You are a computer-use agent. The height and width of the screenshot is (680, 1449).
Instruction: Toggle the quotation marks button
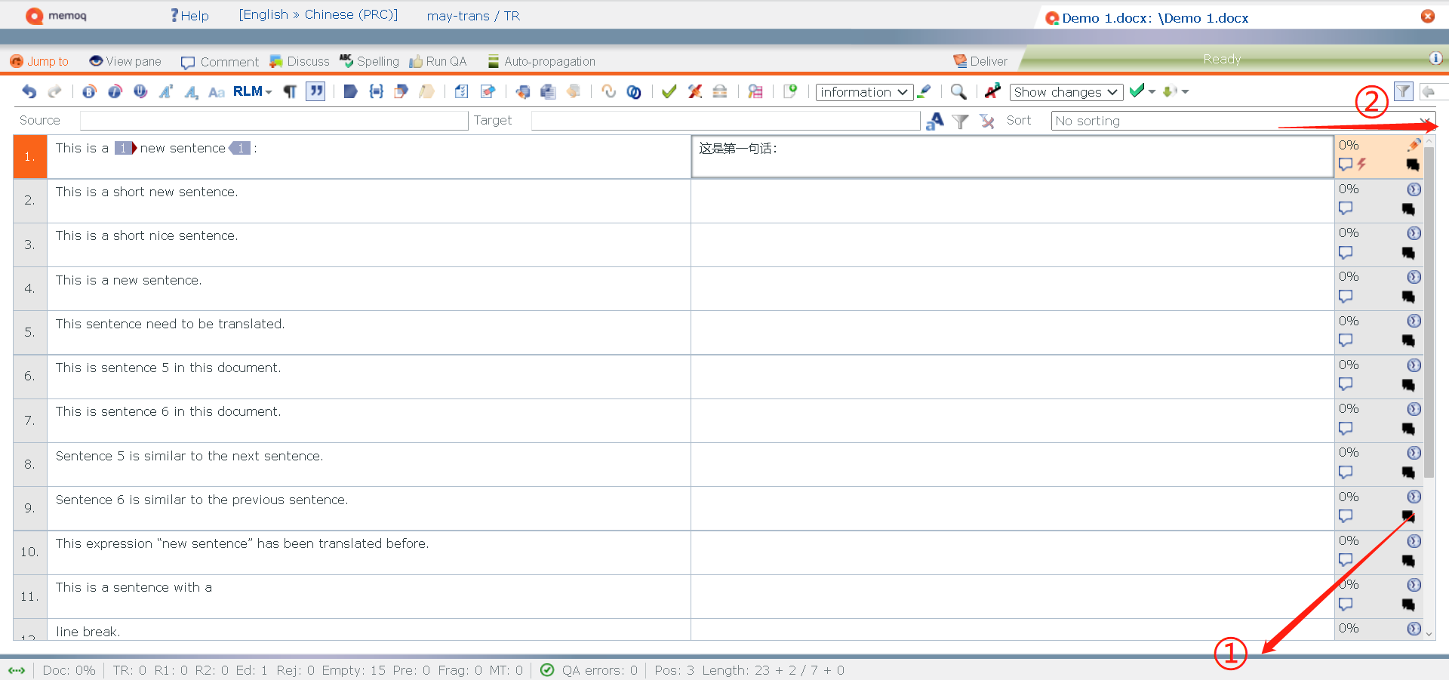315,91
